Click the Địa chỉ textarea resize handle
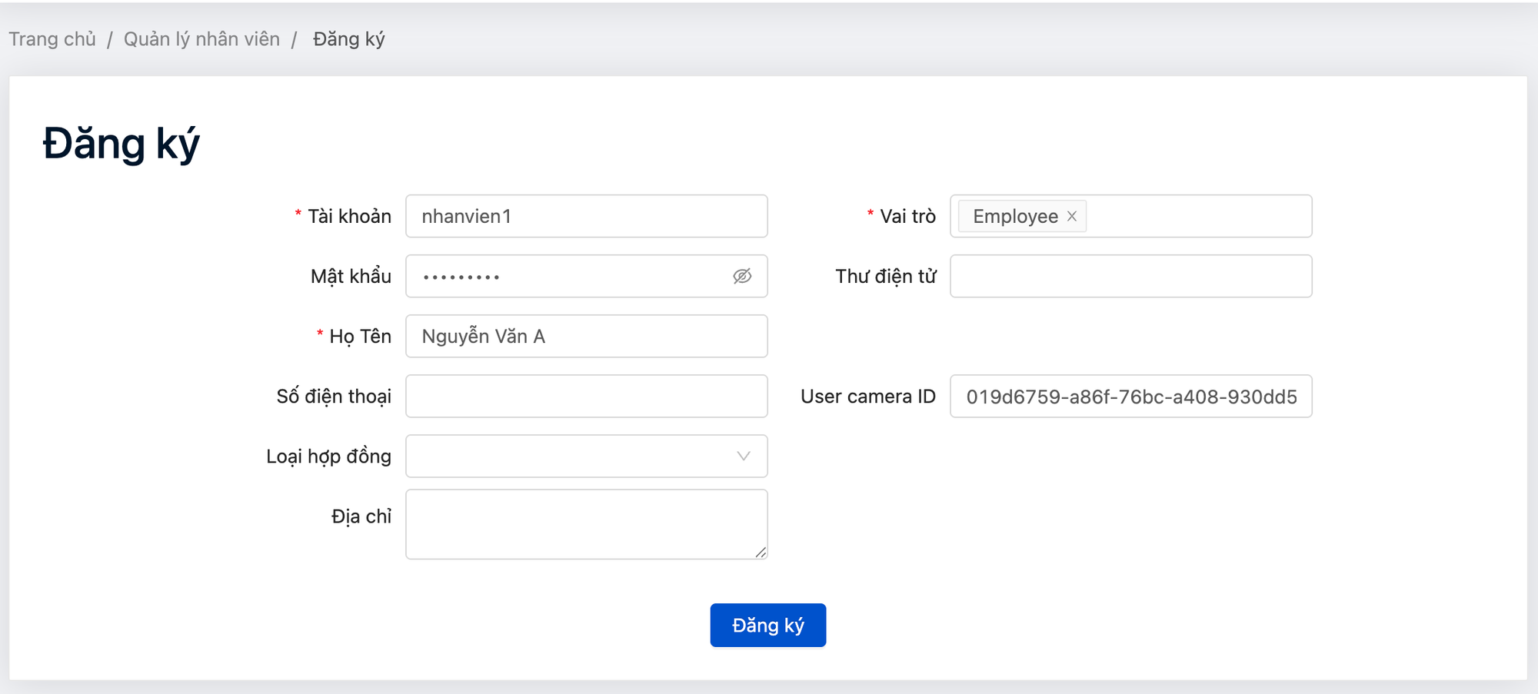 [761, 552]
